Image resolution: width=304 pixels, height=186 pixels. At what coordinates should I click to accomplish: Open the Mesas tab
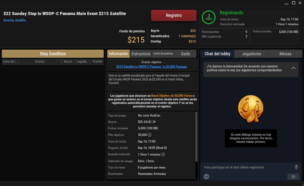coord(285,54)
